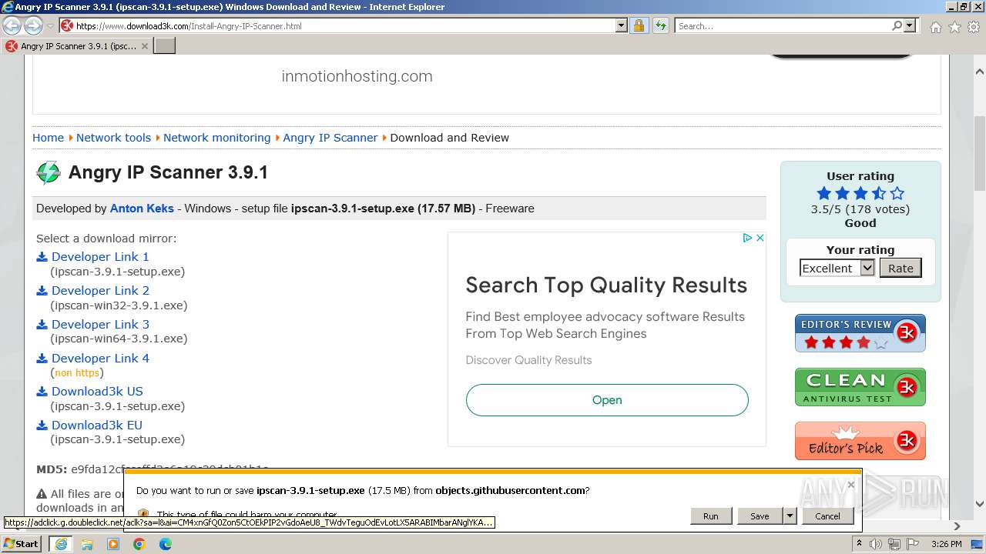The image size is (986, 554).
Task: Open the Start menu
Action: (x=22, y=544)
